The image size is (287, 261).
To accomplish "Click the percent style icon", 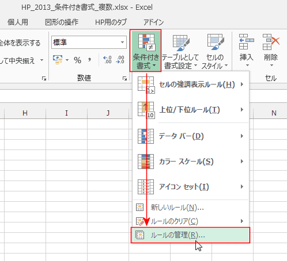I will point(77,60).
